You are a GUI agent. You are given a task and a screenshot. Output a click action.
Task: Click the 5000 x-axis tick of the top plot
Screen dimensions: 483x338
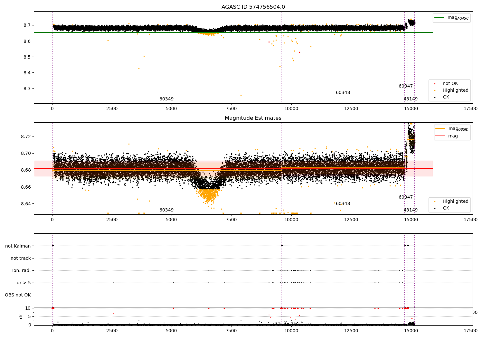click(172, 109)
